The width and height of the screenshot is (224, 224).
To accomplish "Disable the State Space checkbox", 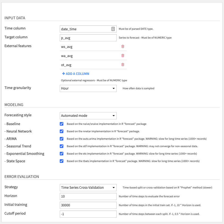I will (61, 161).
